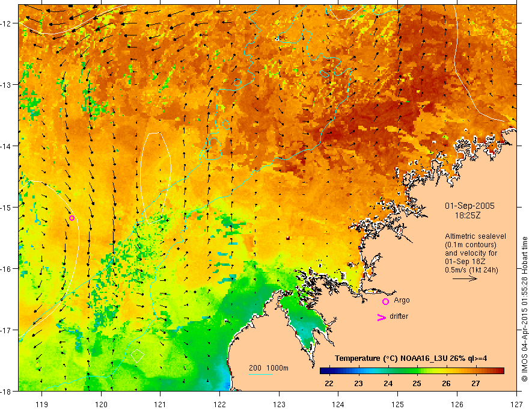Click the longitude axis label 120
Viewport: 529px width, 409px height.
tap(101, 404)
